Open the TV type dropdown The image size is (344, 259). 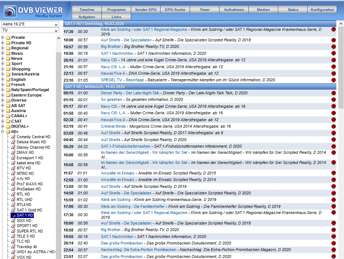[x=30, y=30]
